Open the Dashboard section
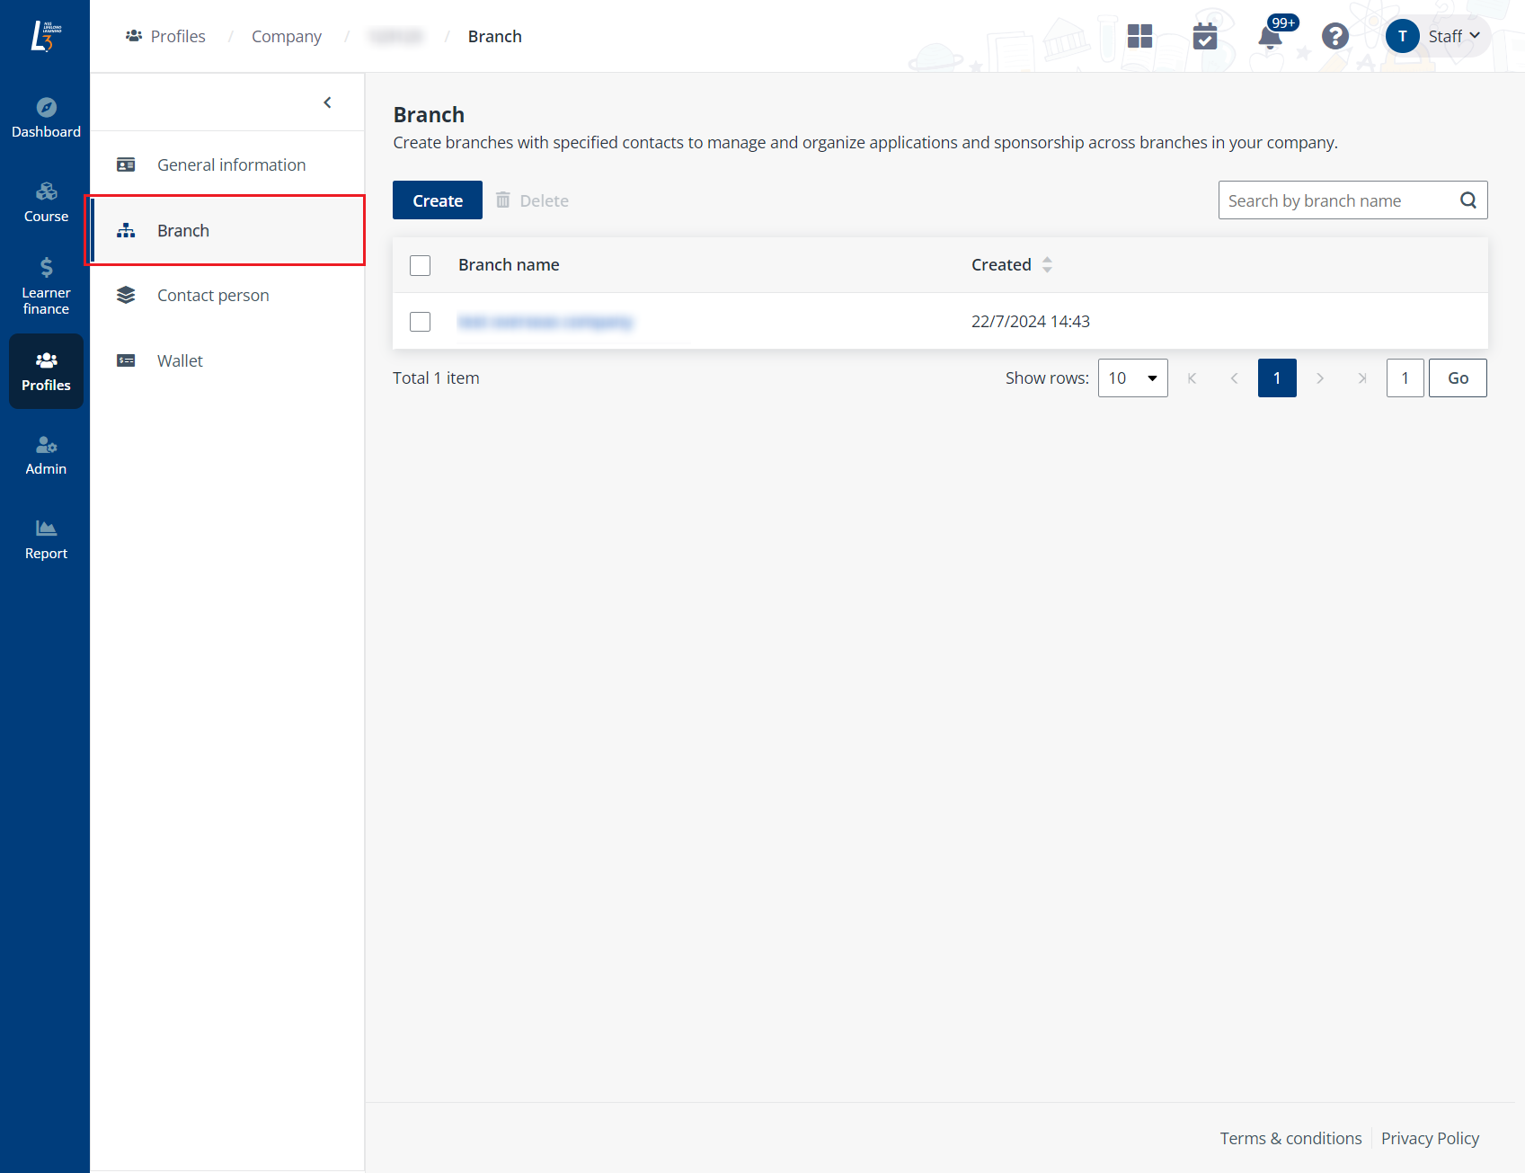The image size is (1525, 1173). [46, 117]
